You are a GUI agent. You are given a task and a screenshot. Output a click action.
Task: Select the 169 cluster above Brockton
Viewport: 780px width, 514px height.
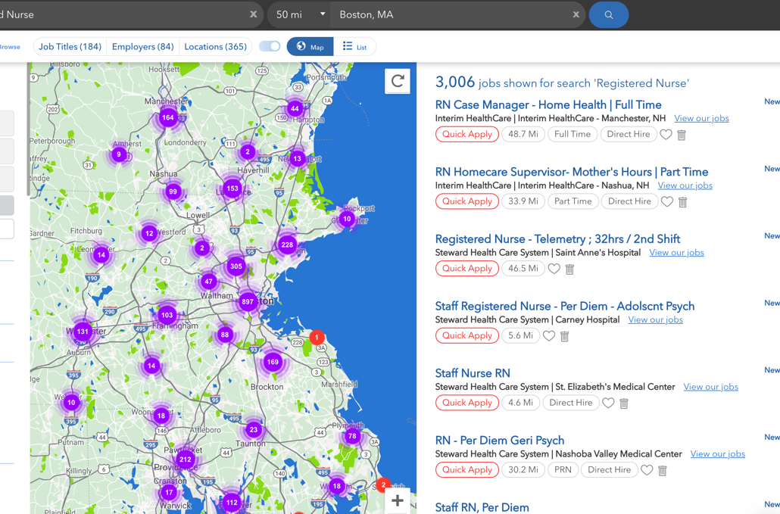pos(273,362)
